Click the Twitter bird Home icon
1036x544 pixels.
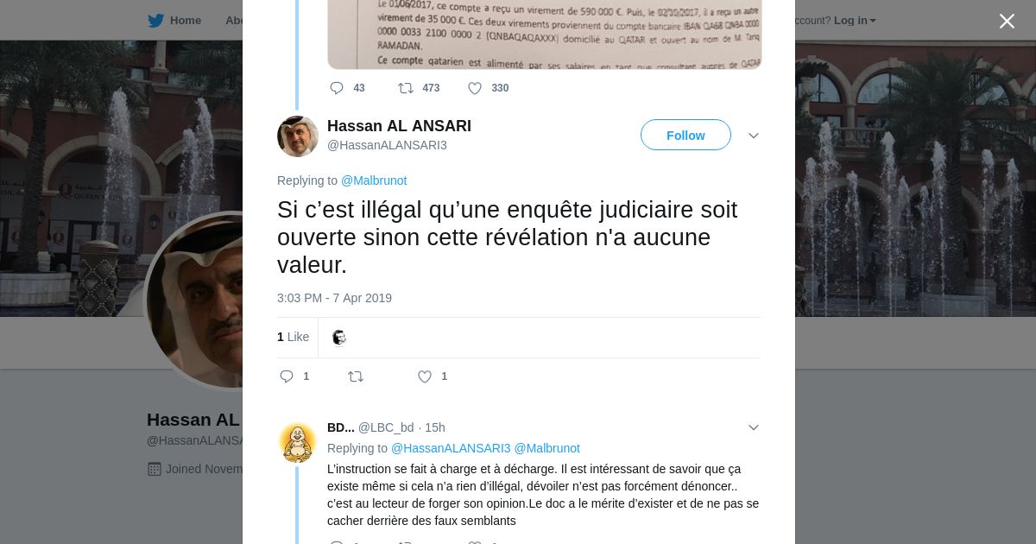155,20
